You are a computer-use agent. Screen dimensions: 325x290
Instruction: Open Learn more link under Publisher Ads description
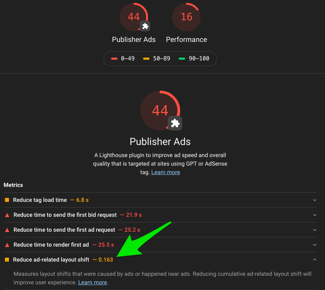[x=166, y=172]
